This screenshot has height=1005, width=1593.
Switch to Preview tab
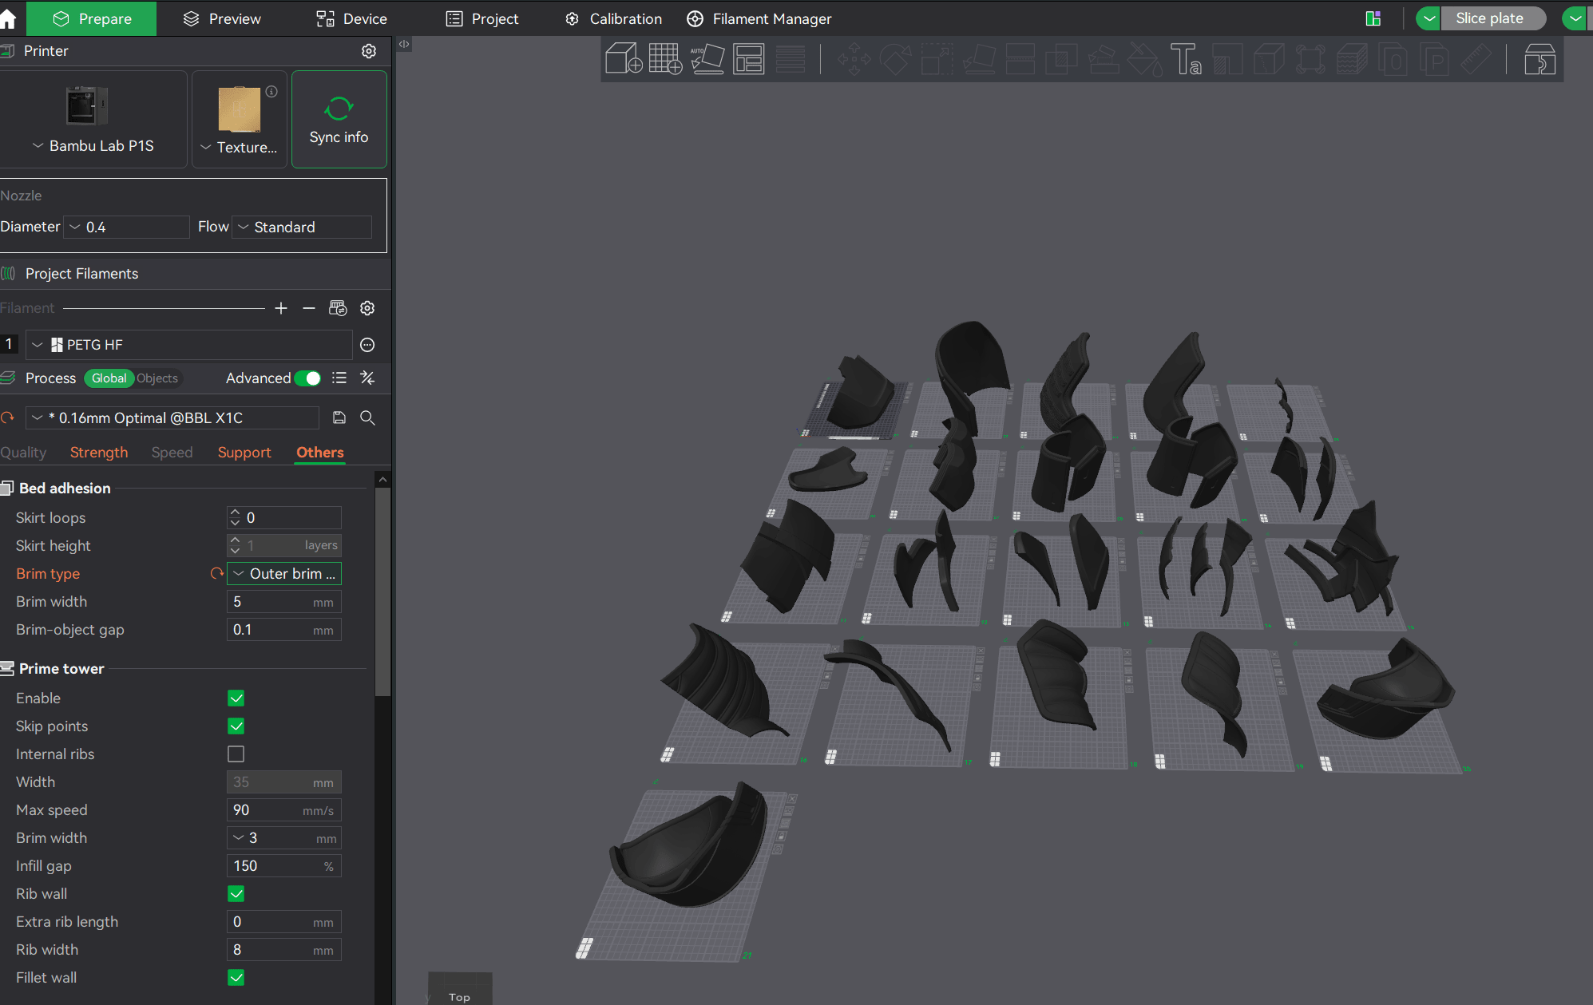point(222,18)
